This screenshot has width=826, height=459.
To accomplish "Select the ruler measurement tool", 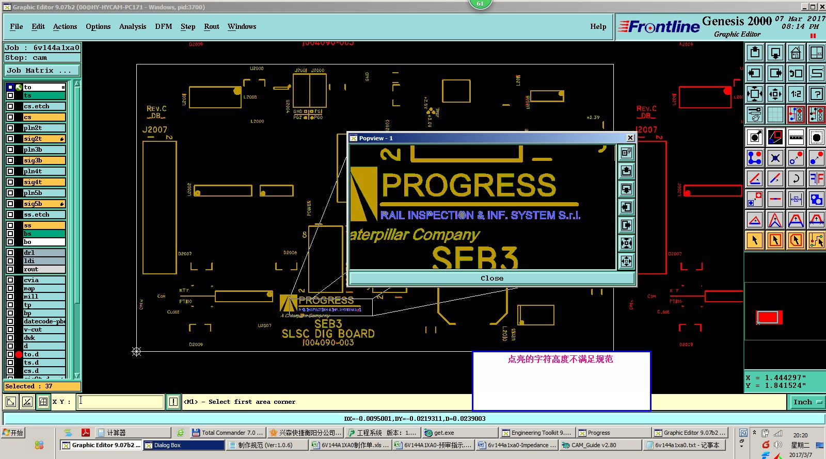I will [796, 137].
